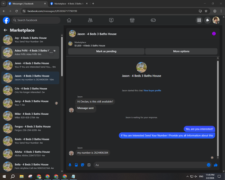The width and height of the screenshot is (225, 180).
Task: Click the message input field Aa
Action: (x=150, y=165)
